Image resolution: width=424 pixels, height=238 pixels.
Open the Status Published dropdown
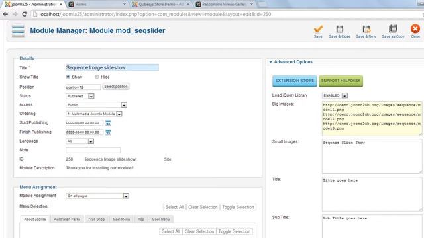[x=80, y=96]
